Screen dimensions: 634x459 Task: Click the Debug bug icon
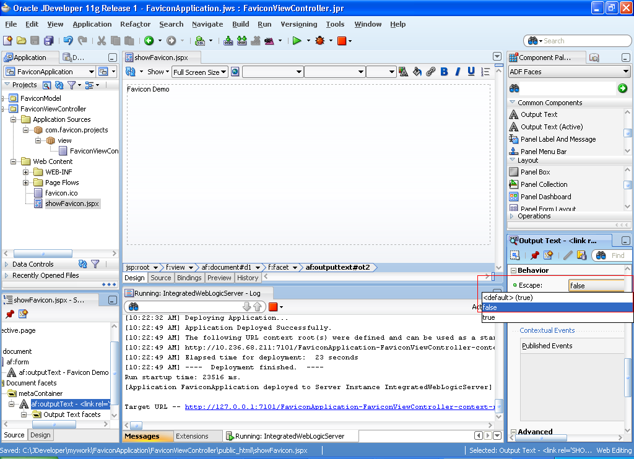(x=320, y=40)
